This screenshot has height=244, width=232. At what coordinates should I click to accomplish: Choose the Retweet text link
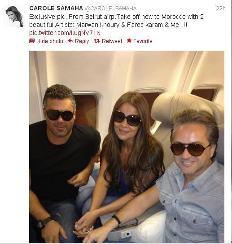pyautogui.click(x=112, y=41)
